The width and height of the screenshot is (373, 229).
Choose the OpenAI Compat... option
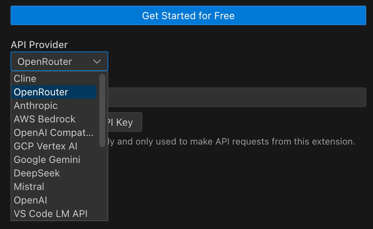tap(54, 133)
